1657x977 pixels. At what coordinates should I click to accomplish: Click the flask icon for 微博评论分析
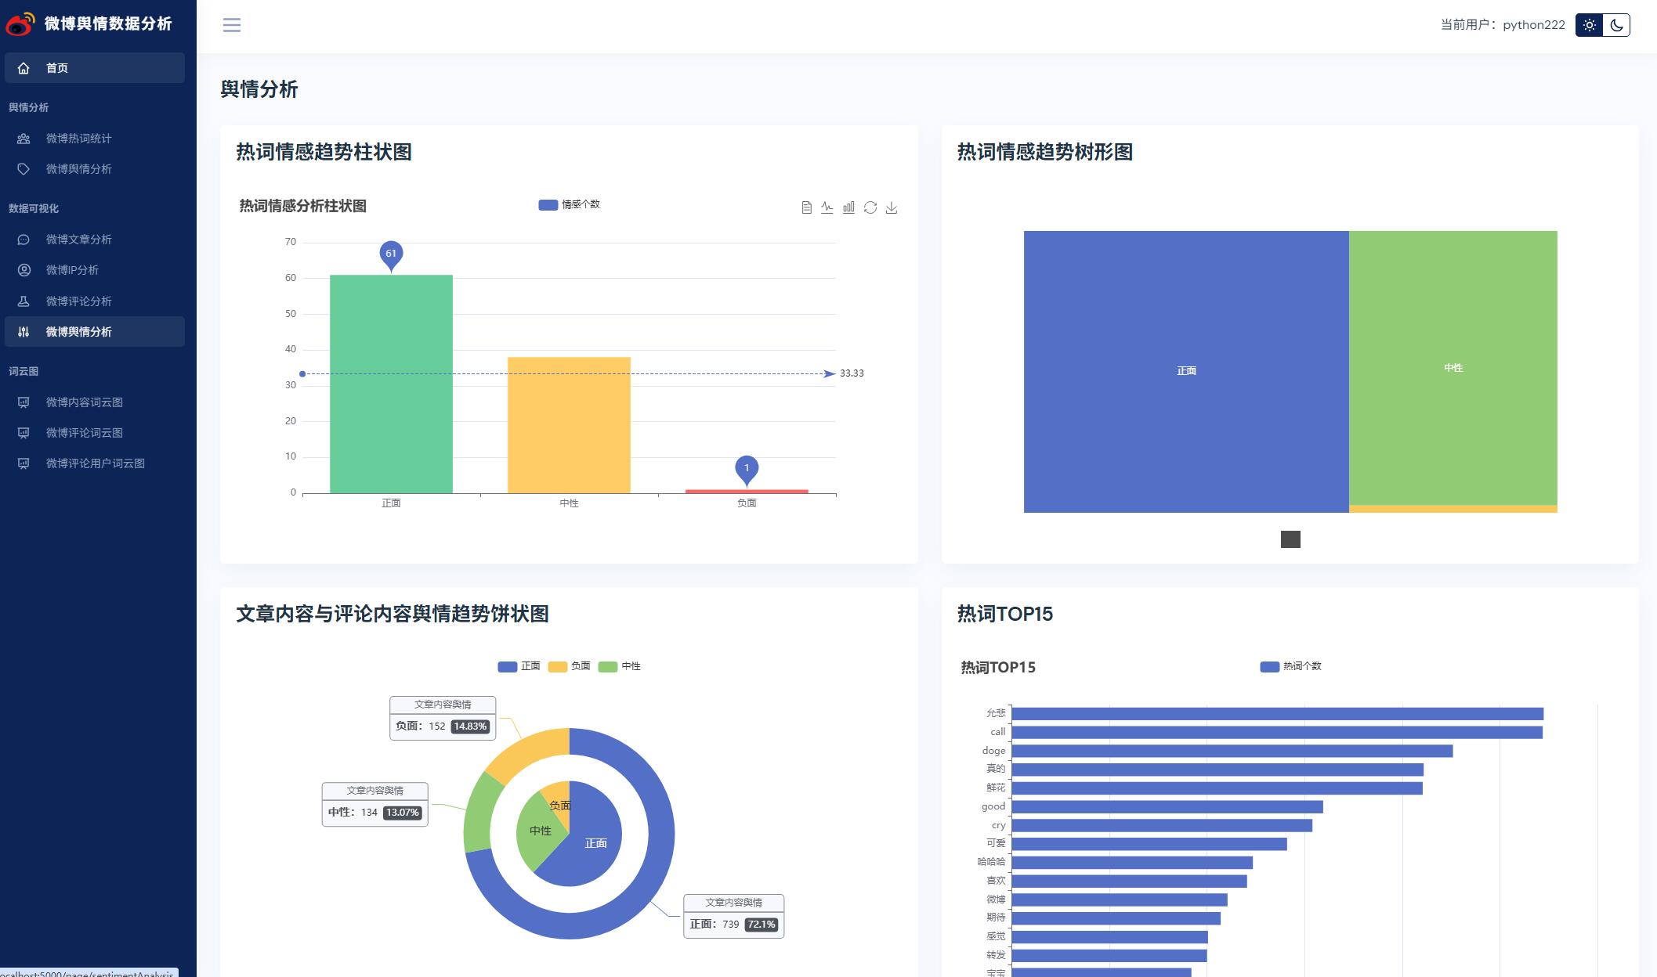click(x=24, y=301)
